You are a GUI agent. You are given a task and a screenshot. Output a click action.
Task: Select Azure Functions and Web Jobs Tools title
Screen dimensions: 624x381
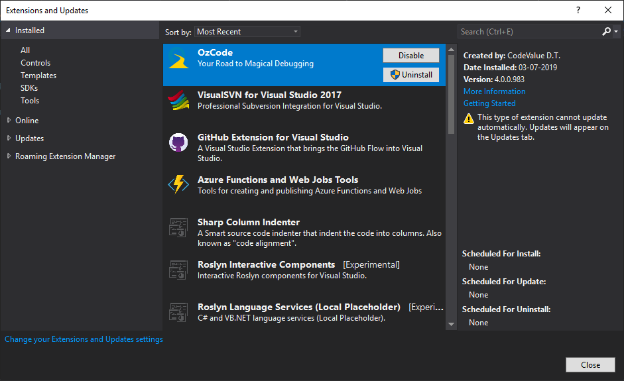[278, 180]
